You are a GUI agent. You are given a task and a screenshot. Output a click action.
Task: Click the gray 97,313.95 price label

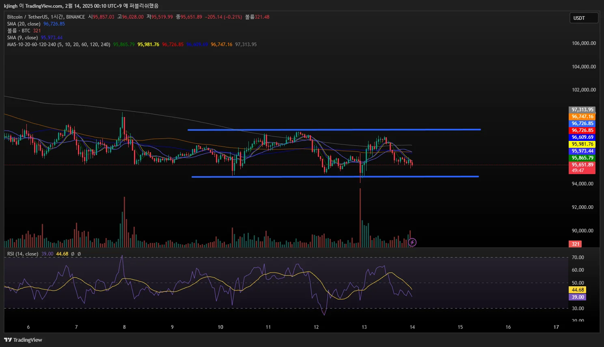point(582,110)
